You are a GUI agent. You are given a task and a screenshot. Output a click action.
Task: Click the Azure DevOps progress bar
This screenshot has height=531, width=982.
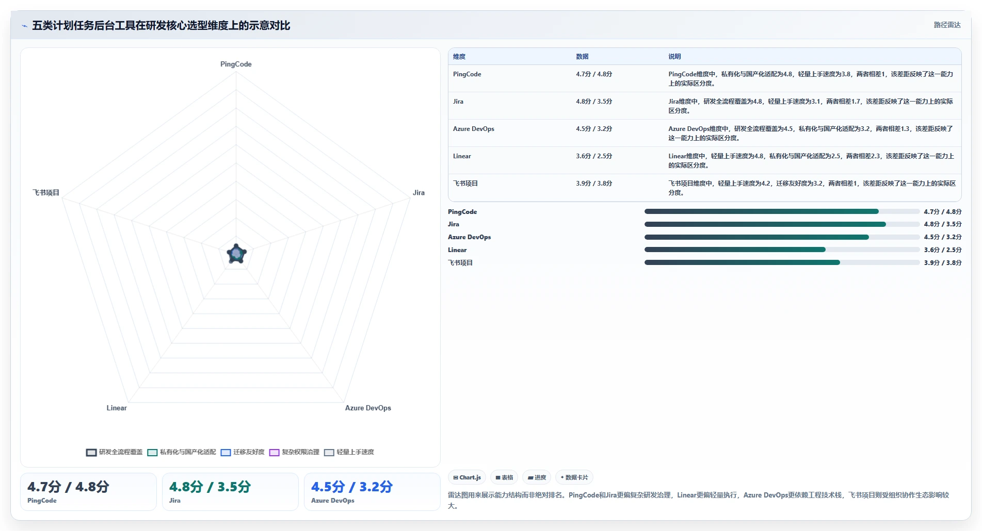point(782,237)
